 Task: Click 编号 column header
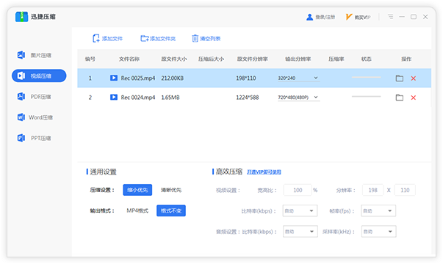(x=90, y=59)
